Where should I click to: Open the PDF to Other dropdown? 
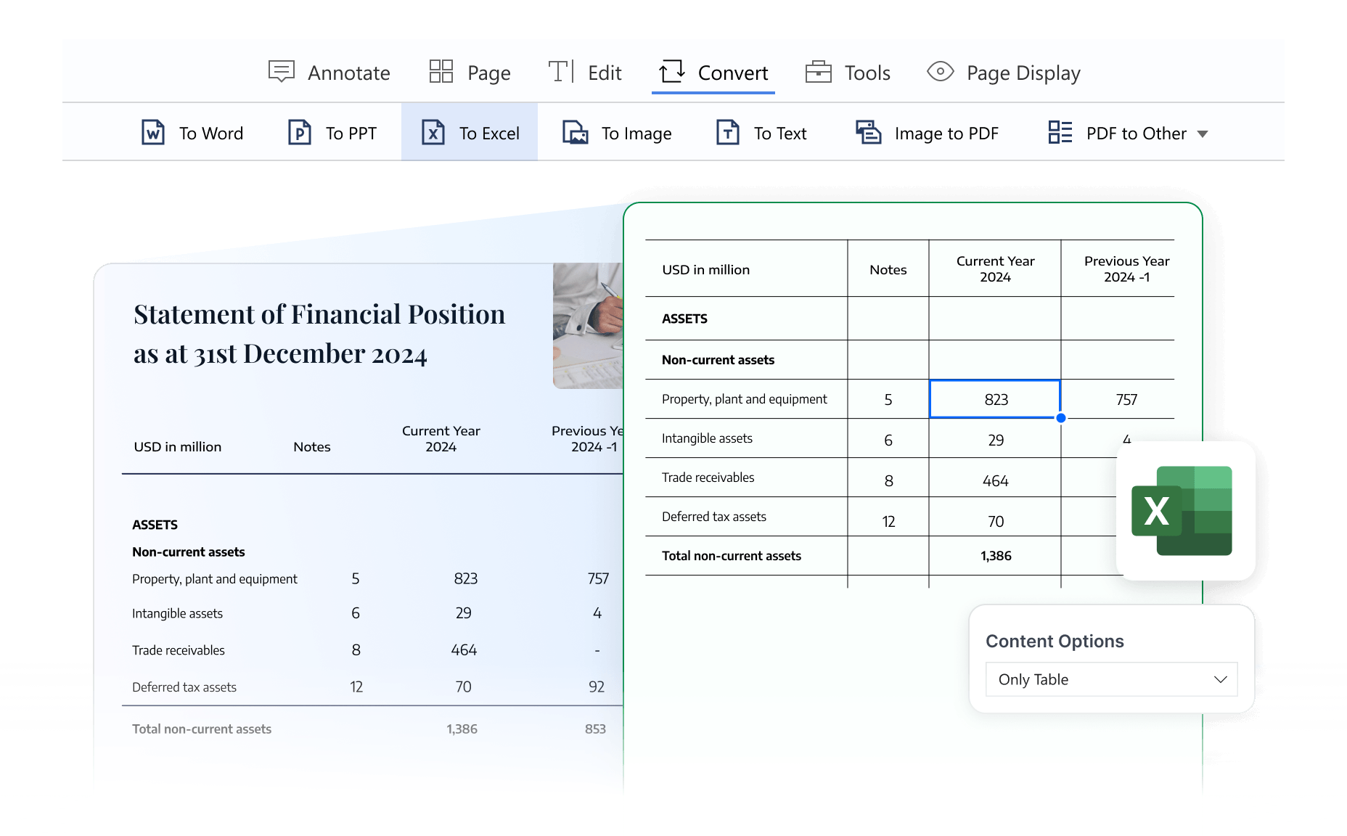(x=1129, y=133)
